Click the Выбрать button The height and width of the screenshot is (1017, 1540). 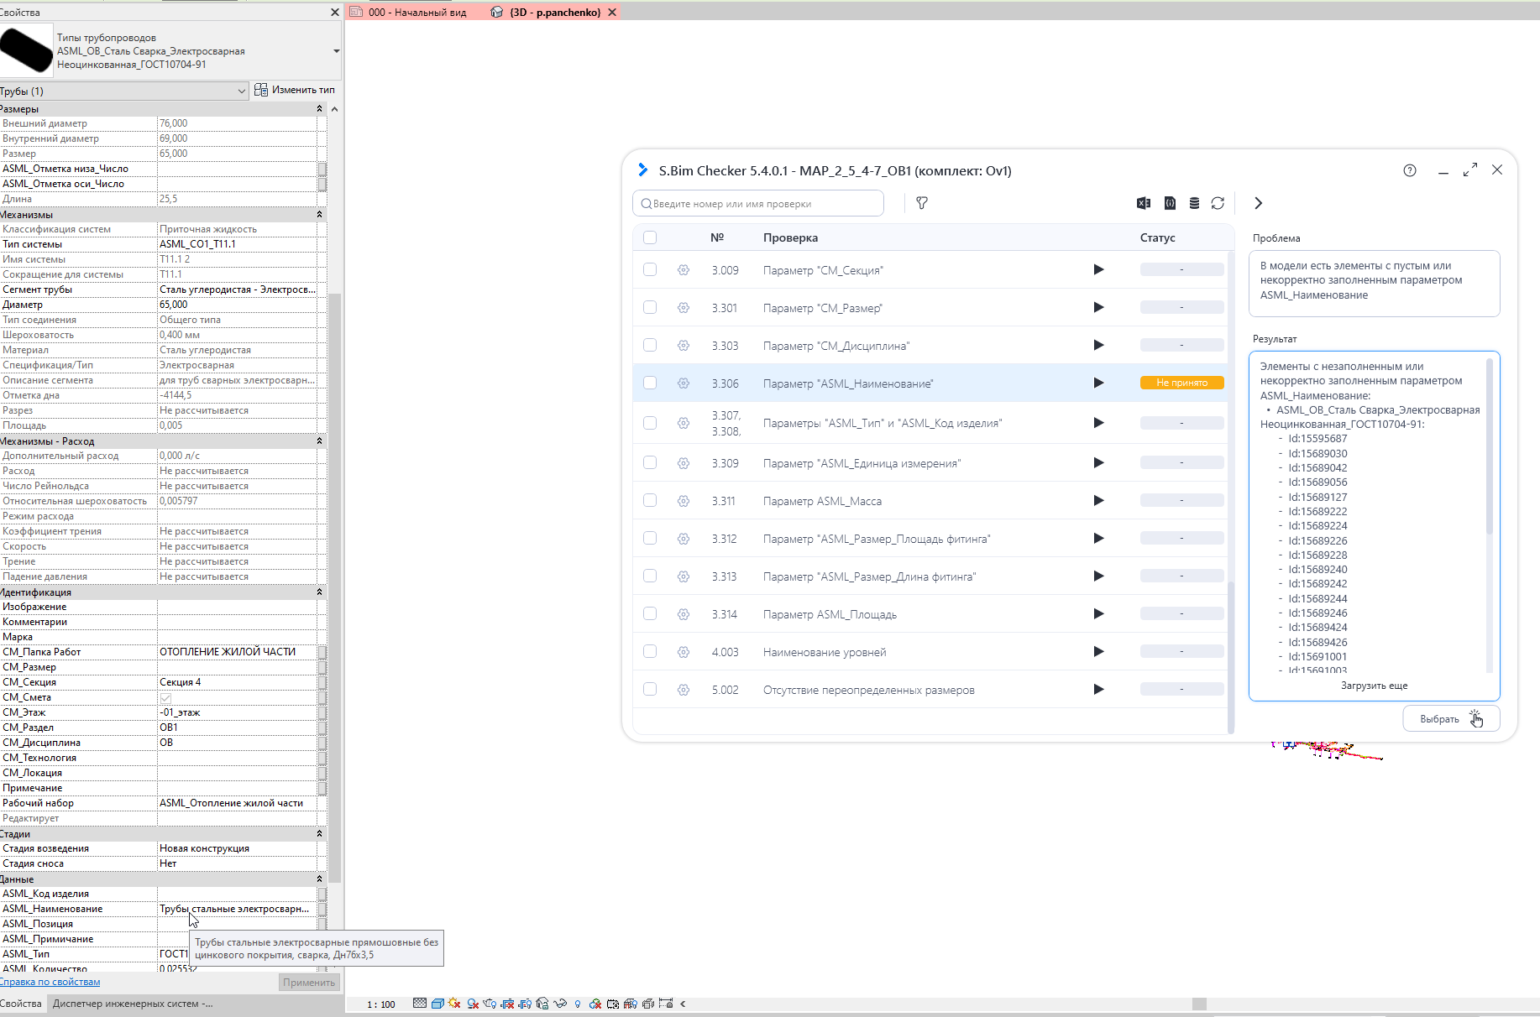[1451, 719]
